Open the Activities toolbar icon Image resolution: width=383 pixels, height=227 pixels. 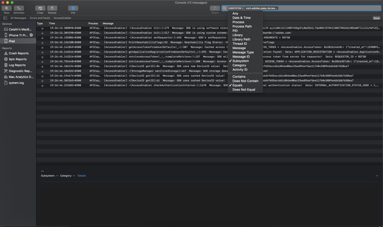(x=19, y=8)
